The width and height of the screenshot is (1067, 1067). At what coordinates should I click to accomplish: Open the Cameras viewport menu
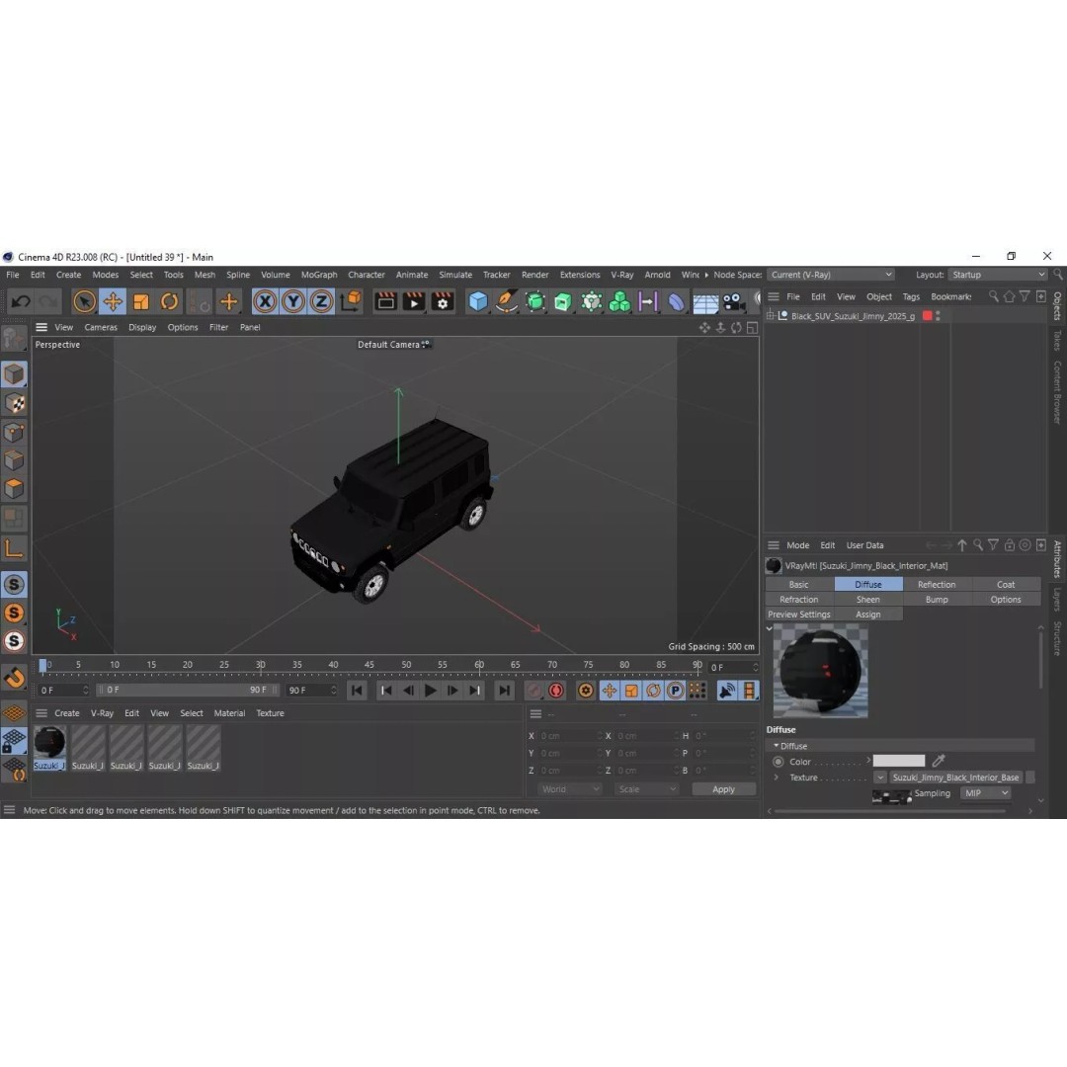point(101,327)
